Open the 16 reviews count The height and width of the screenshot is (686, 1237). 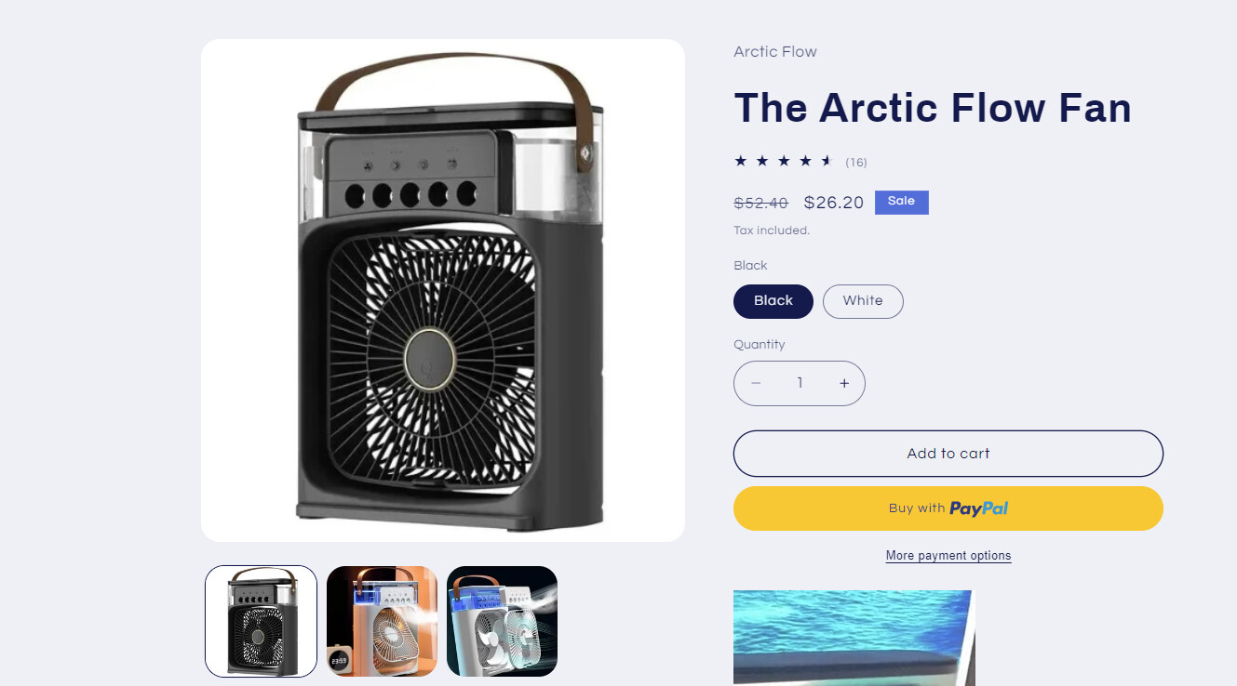pos(856,163)
